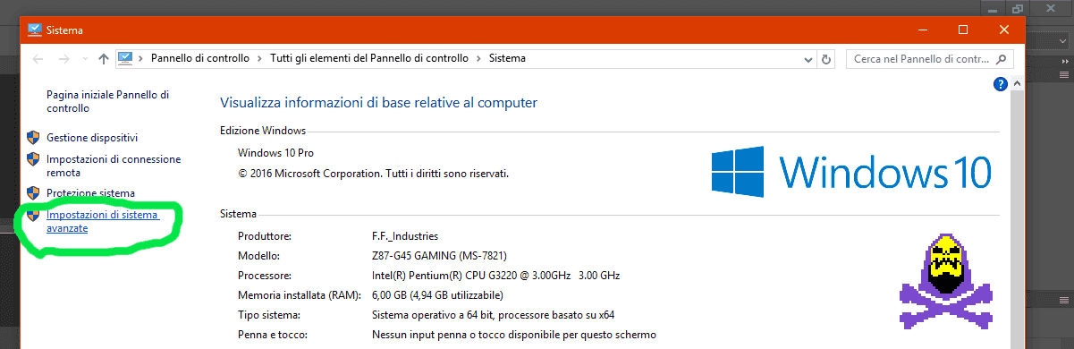Screen dimensions: 1074x349
Task: Select the Sistema breadcrumb item
Action: [507, 58]
